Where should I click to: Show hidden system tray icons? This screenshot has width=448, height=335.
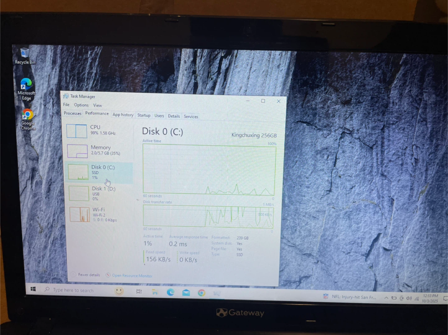tap(386, 298)
